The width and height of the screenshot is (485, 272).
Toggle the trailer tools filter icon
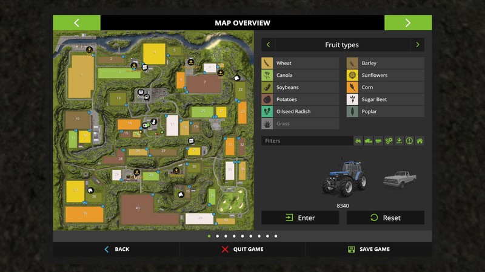click(379, 141)
